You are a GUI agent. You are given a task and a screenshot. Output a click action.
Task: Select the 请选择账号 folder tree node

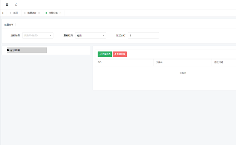(x=27, y=50)
